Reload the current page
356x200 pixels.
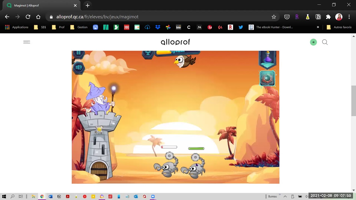(28, 17)
